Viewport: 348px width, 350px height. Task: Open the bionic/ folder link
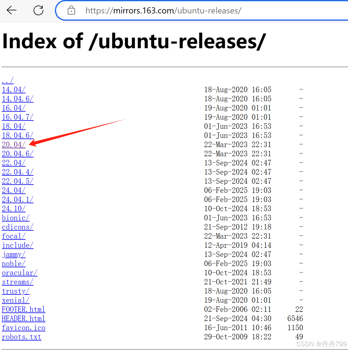[x=16, y=218]
